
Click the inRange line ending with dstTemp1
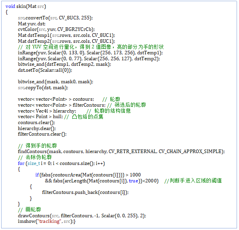click(90, 53)
